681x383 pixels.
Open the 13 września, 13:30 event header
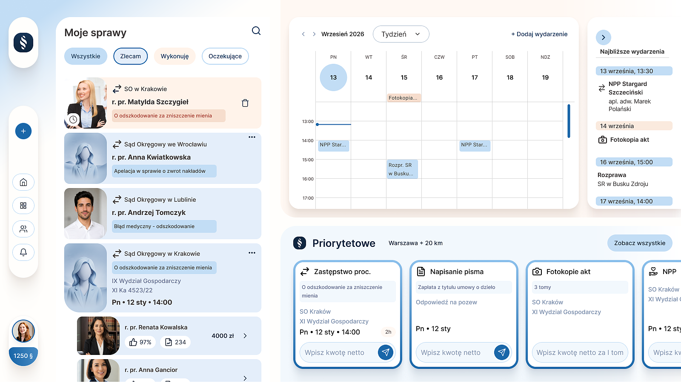[634, 71]
